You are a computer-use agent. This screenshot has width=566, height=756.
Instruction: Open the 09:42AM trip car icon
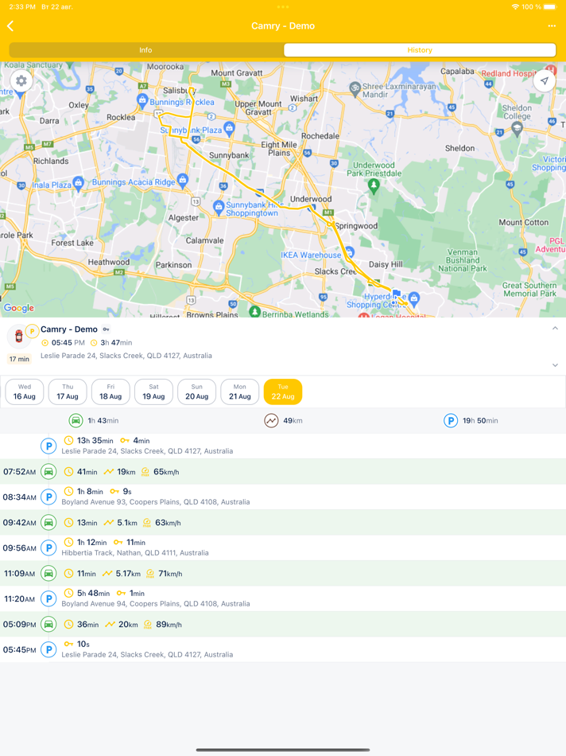coord(48,522)
